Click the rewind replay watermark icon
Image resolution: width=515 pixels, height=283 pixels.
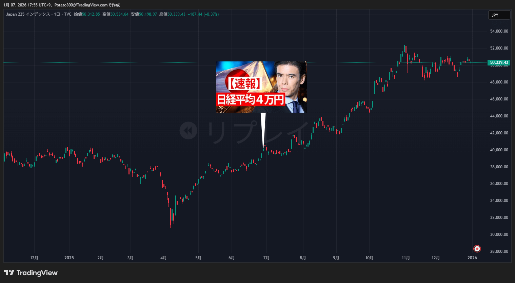[x=188, y=131]
